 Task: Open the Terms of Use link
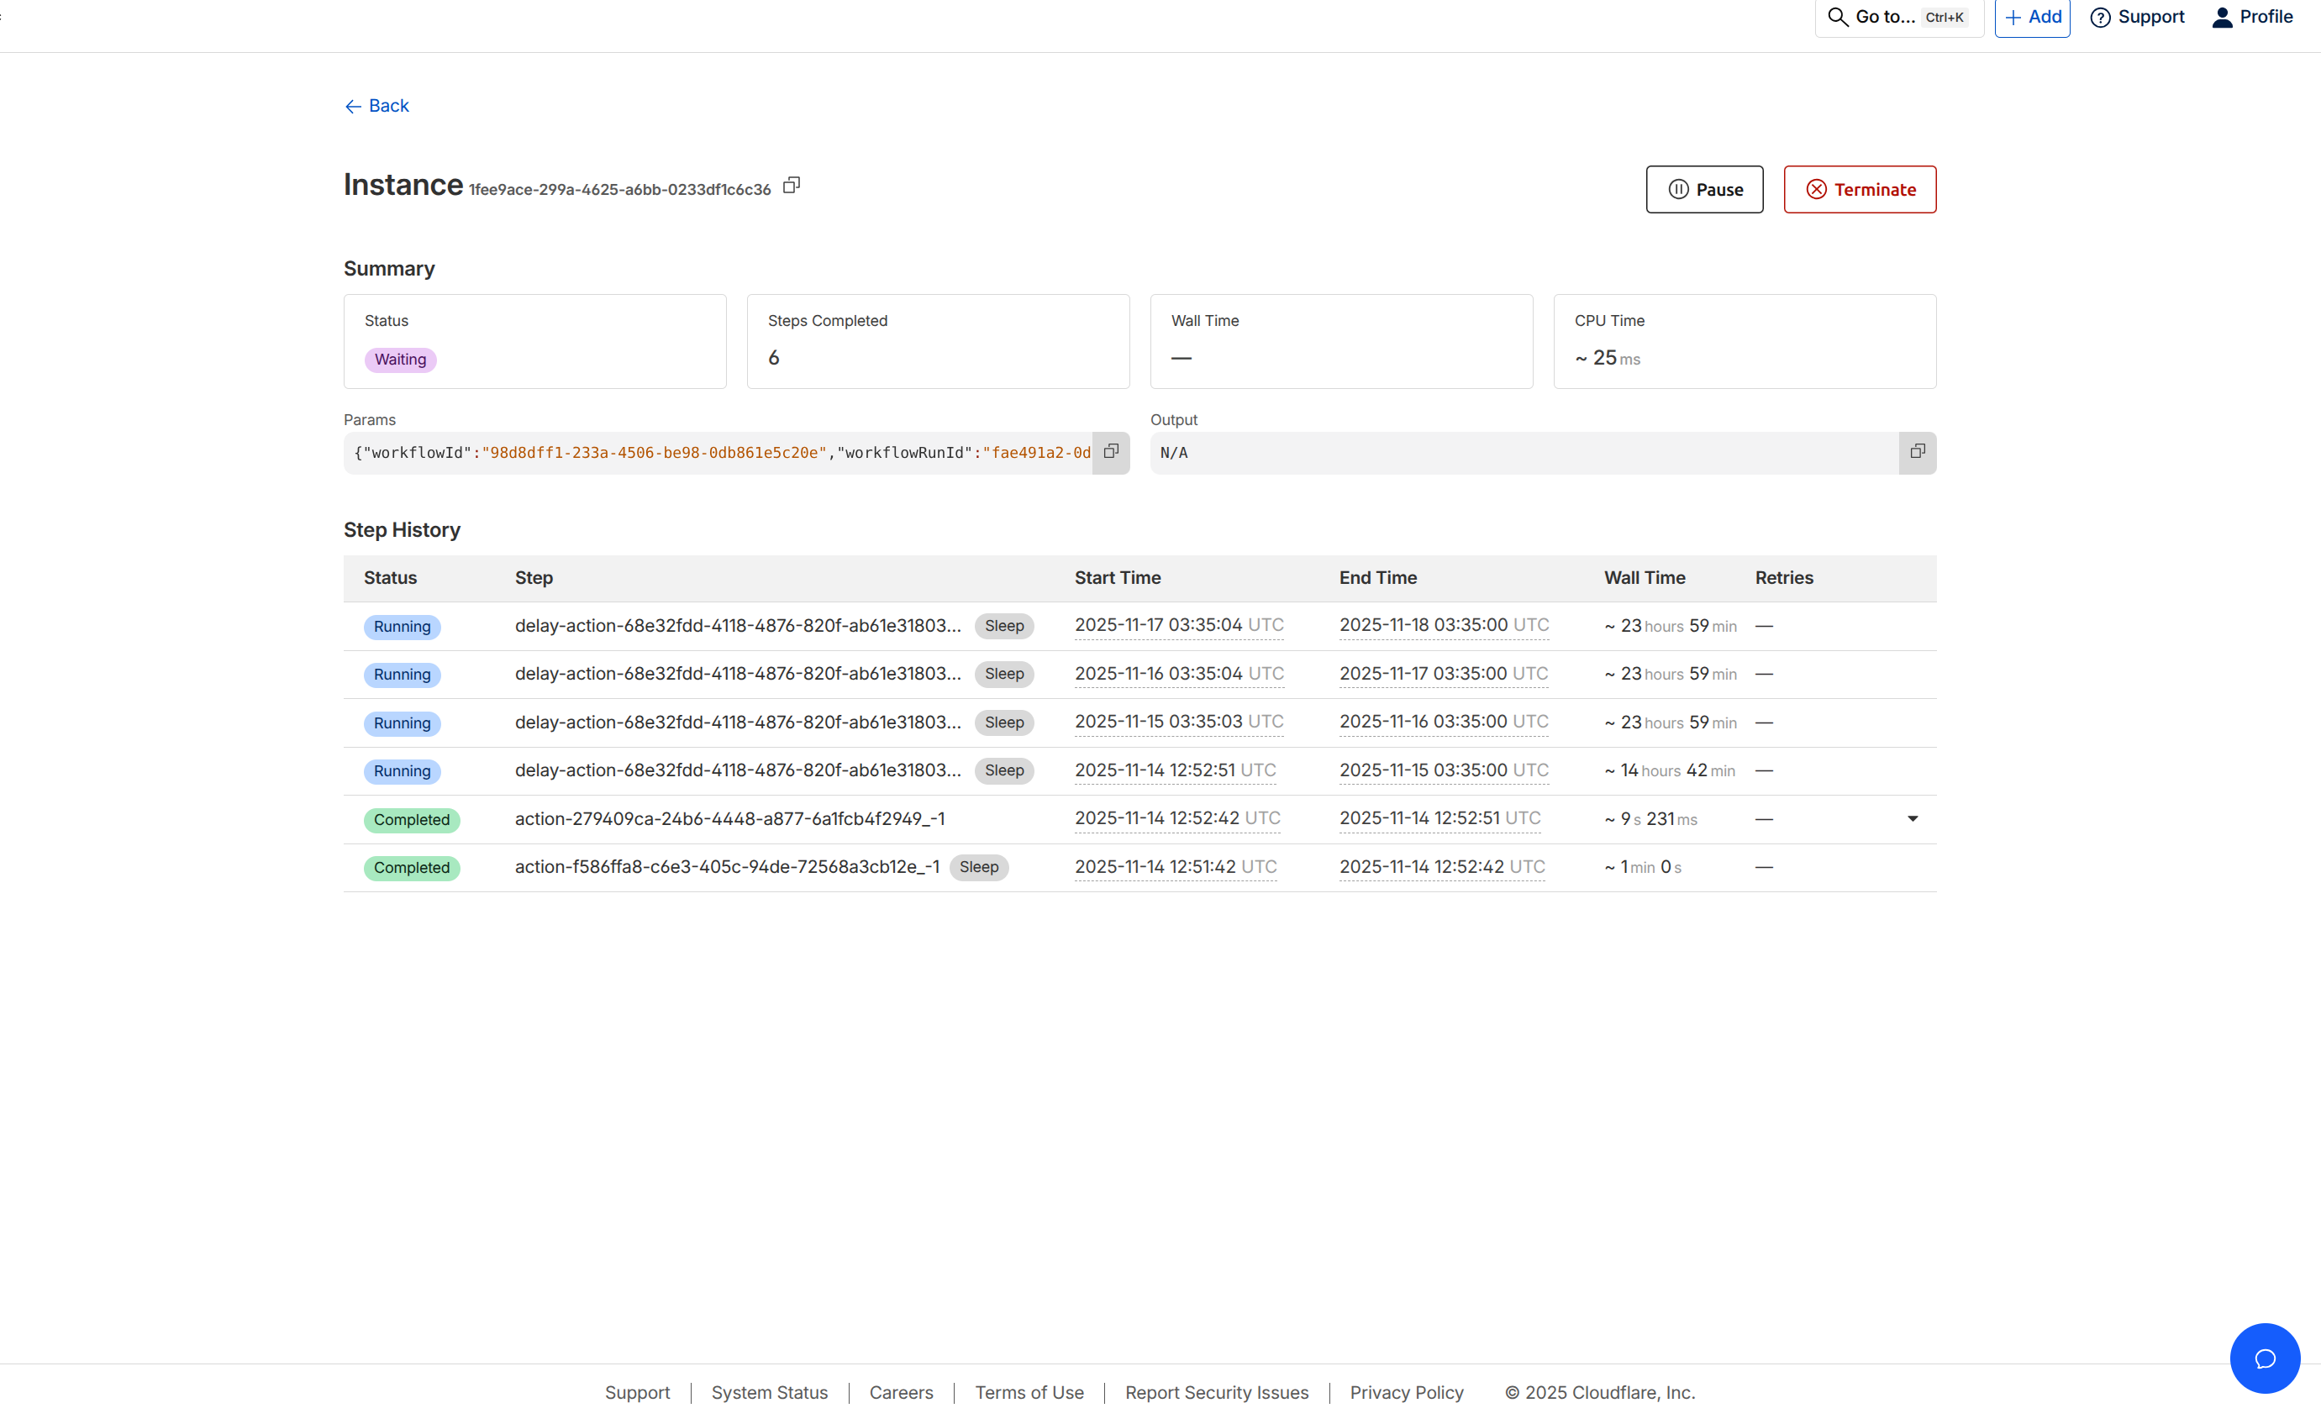click(1029, 1392)
